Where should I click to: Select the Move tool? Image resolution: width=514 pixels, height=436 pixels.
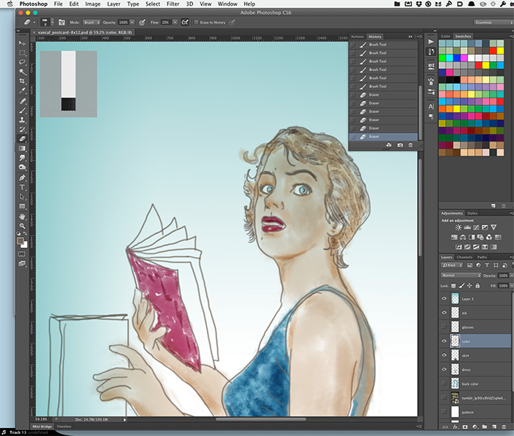22,43
